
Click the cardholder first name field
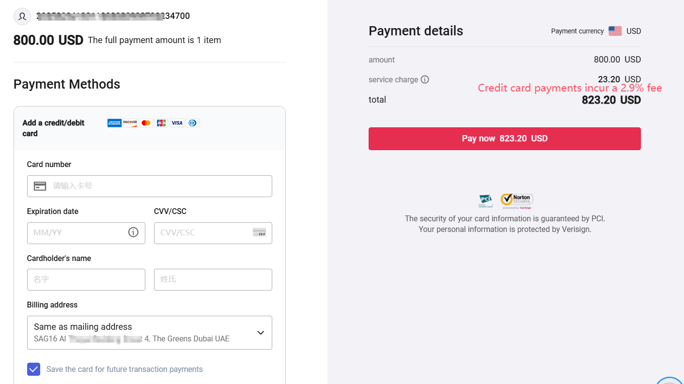[86, 279]
